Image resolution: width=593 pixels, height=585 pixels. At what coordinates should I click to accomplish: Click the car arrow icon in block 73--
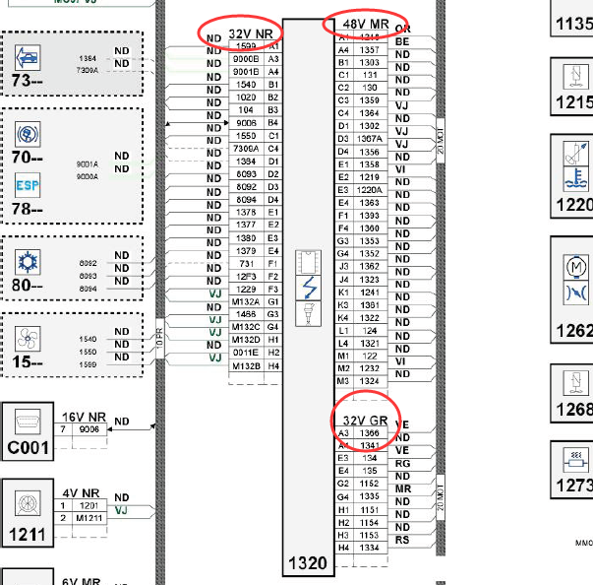click(x=28, y=57)
